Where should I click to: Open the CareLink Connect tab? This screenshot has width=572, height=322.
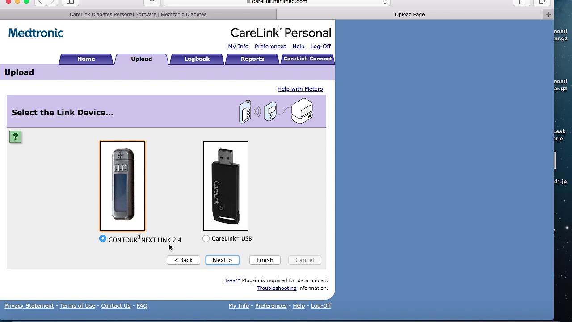(308, 59)
